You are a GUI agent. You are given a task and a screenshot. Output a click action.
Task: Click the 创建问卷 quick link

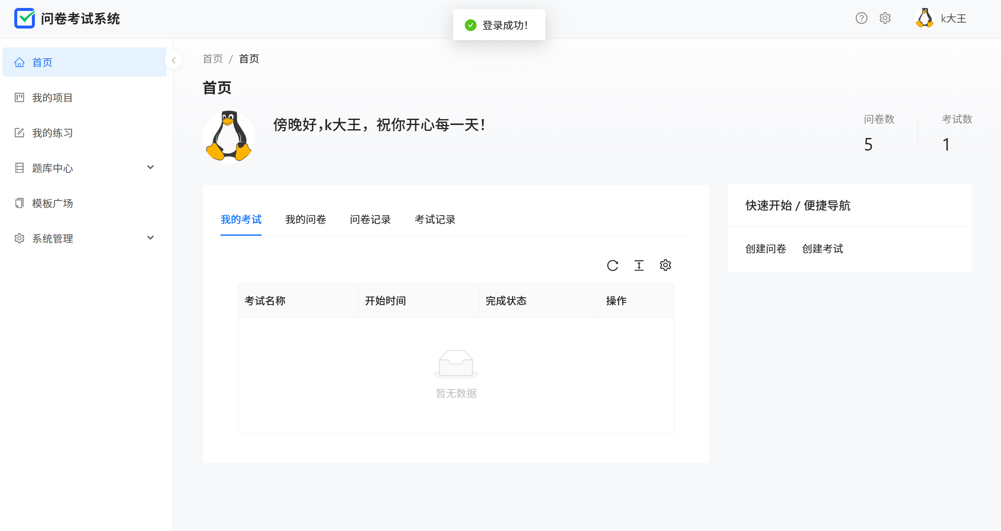(765, 249)
